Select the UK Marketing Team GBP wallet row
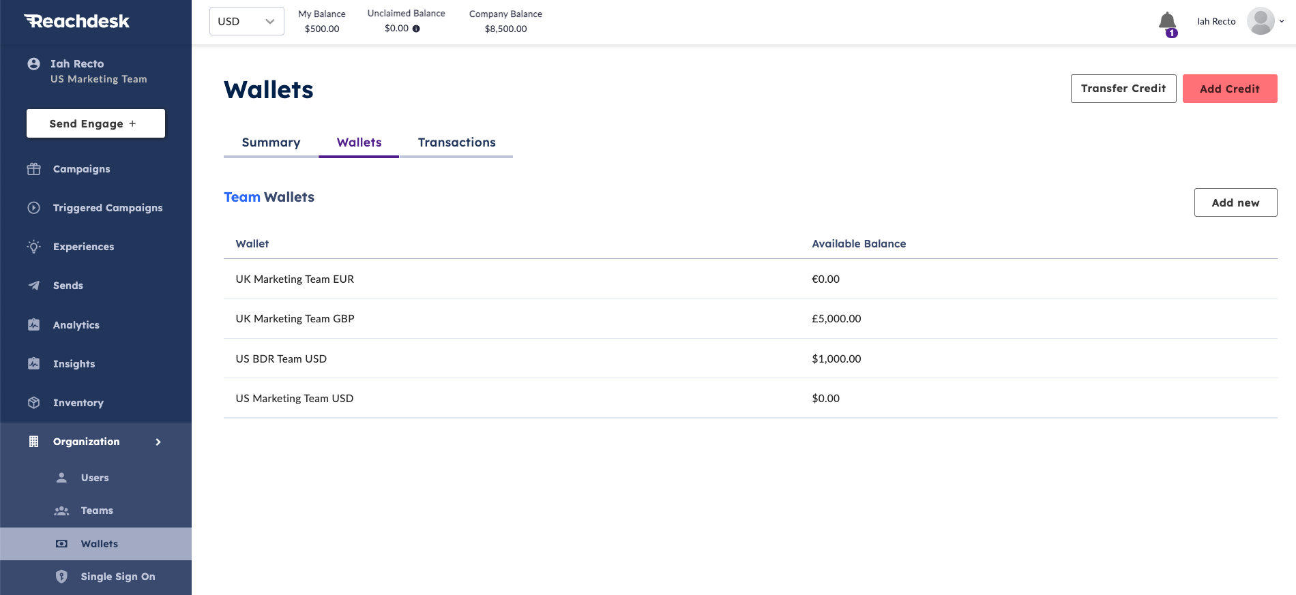The image size is (1296, 595). coord(750,319)
